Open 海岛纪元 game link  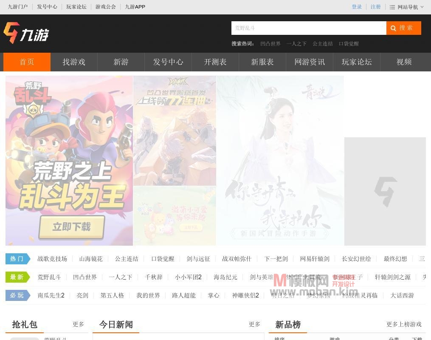225,277
